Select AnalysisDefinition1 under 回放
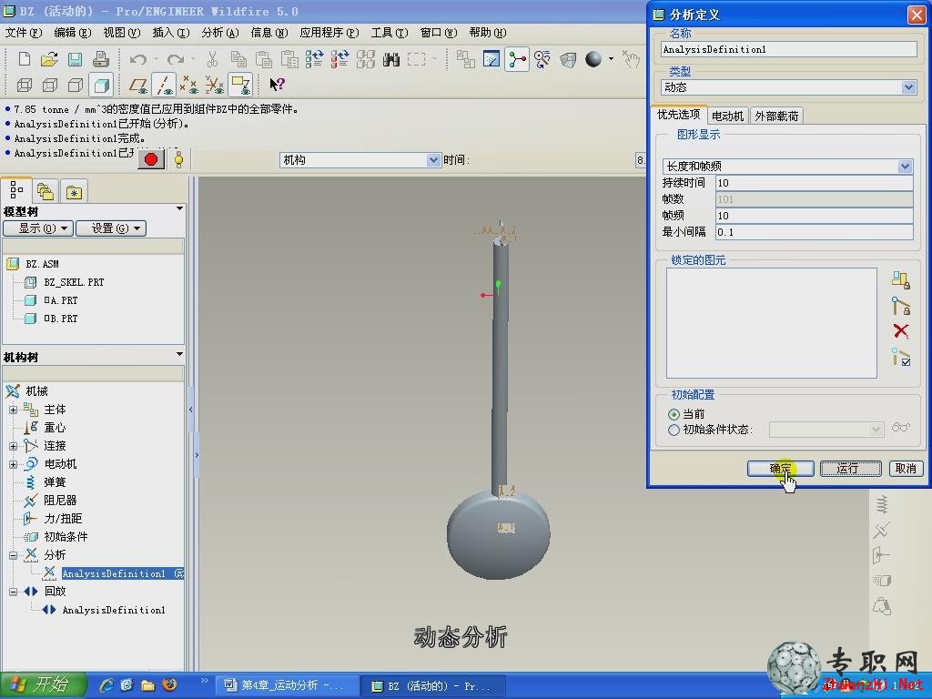Viewport: 932px width, 699px height. tap(114, 610)
